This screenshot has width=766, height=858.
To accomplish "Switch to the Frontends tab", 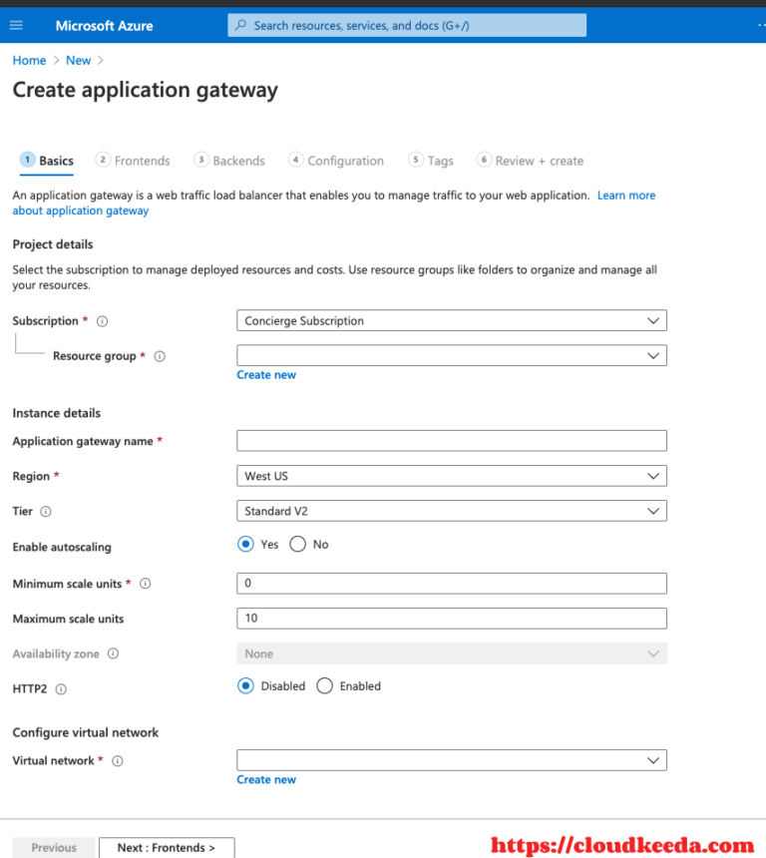I will tap(133, 161).
